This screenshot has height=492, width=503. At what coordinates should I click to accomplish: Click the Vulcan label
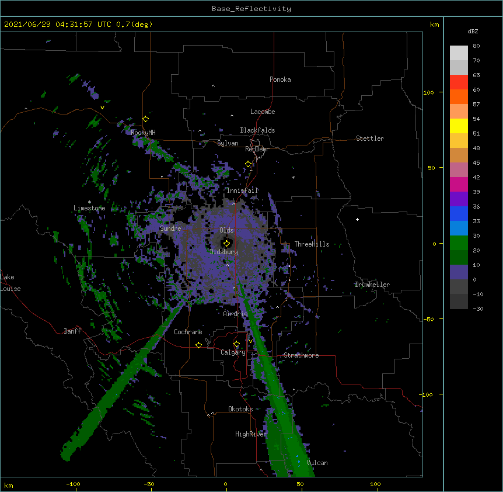point(317,463)
